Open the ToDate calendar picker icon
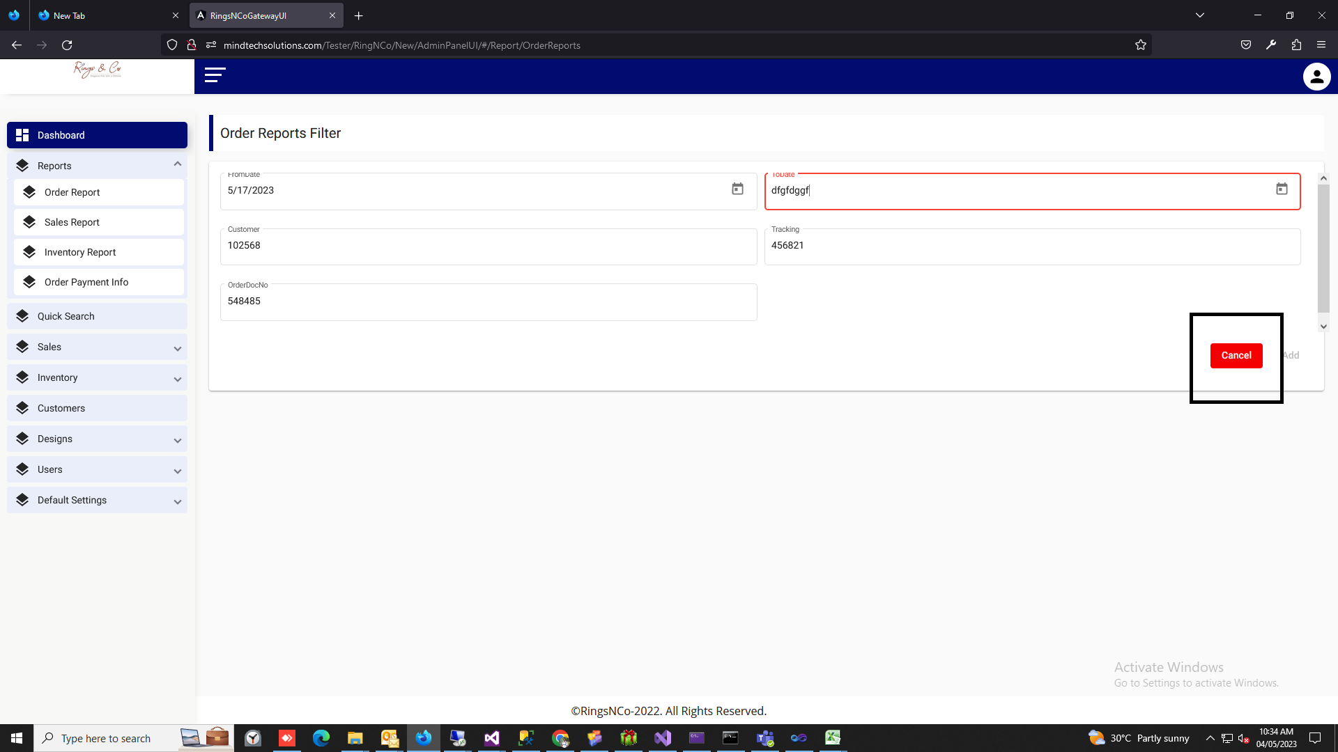Screen dimensions: 1338x752 point(1281,189)
